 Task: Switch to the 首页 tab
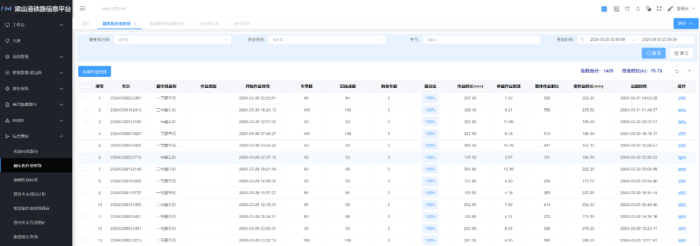pos(86,23)
